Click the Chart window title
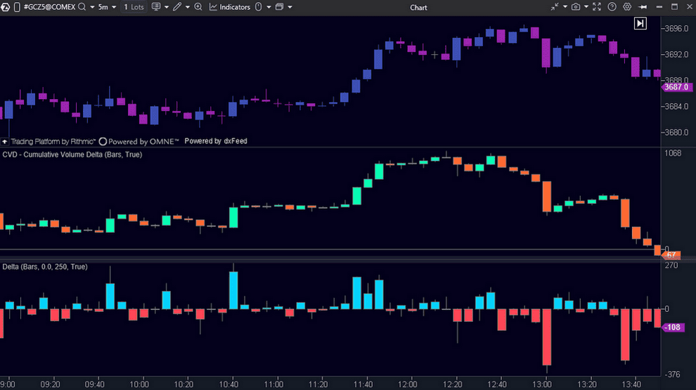 (418, 8)
